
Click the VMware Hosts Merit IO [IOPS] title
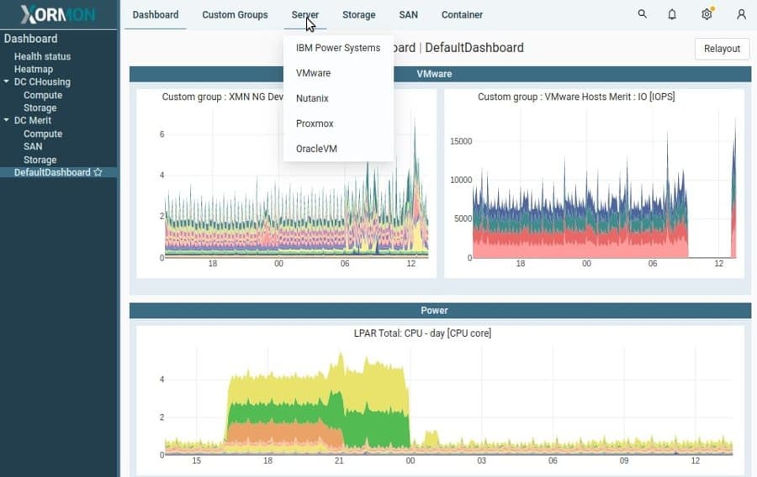point(576,97)
